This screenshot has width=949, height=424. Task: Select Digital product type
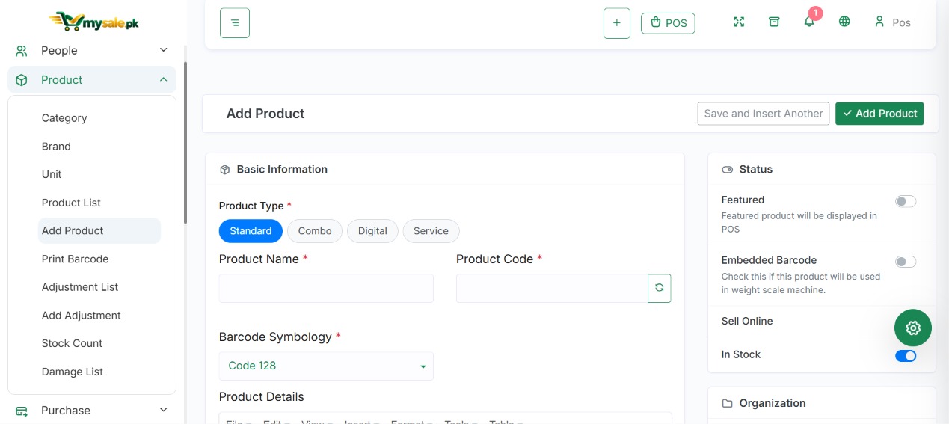372,231
